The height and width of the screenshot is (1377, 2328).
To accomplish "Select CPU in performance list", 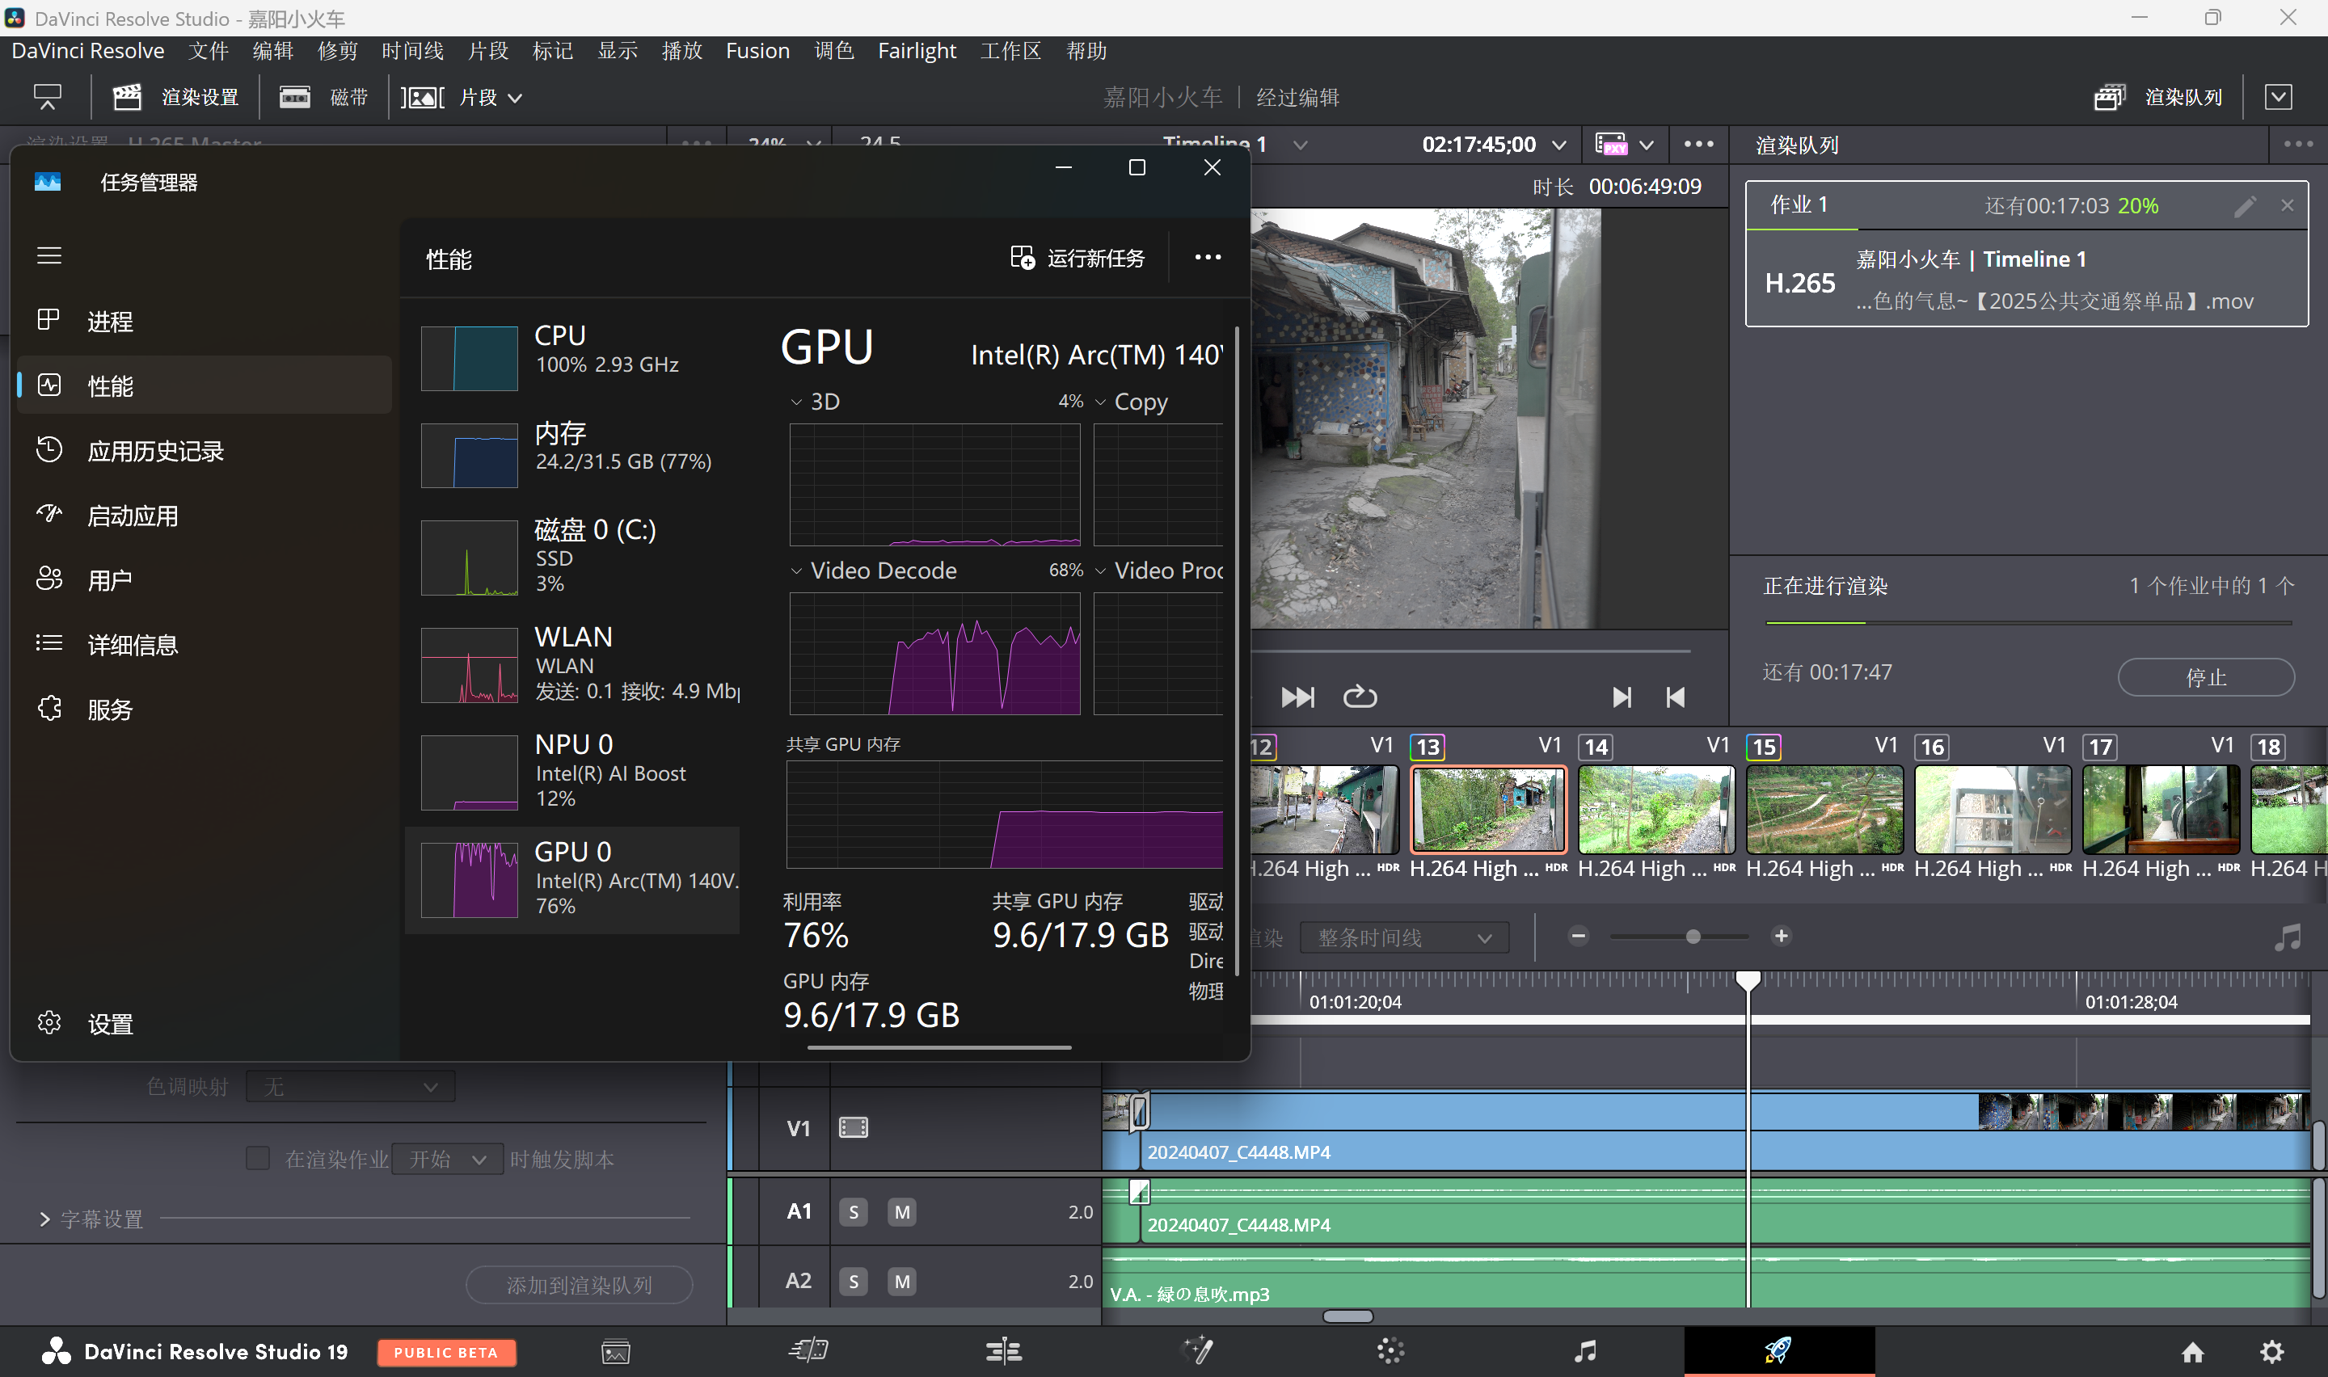I will click(x=572, y=357).
